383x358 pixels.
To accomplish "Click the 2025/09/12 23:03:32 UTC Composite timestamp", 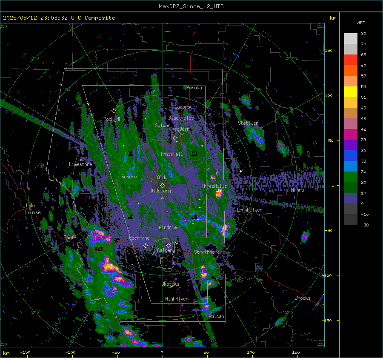I will pyautogui.click(x=59, y=18).
